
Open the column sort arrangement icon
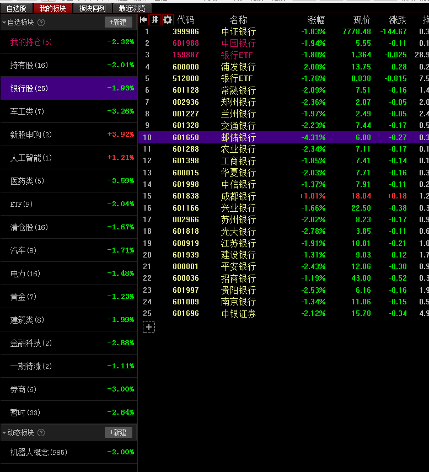[x=155, y=20]
